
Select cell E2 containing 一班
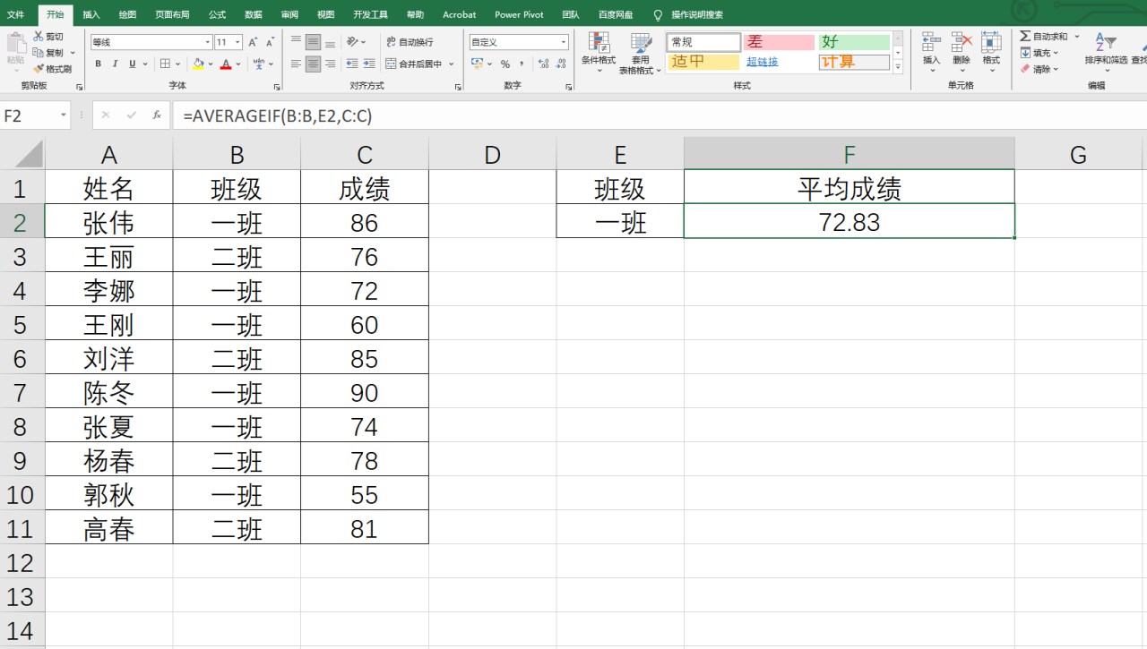coord(620,222)
